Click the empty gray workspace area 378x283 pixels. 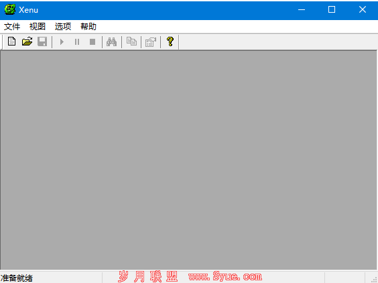click(x=188, y=160)
